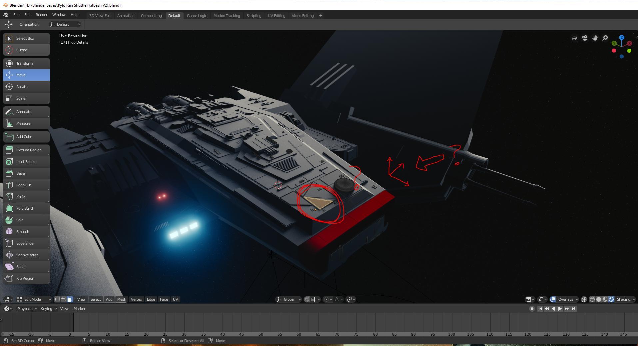Activate the Loop Cut tool

click(x=26, y=185)
